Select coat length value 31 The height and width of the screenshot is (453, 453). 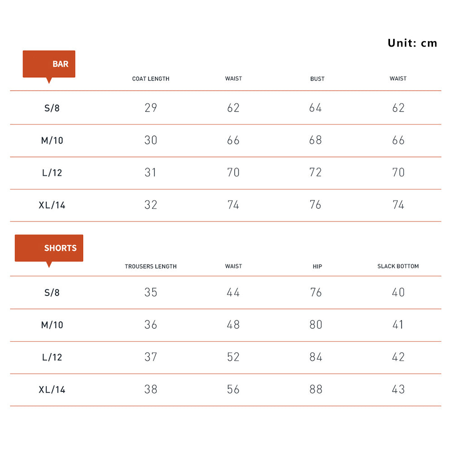click(x=151, y=173)
